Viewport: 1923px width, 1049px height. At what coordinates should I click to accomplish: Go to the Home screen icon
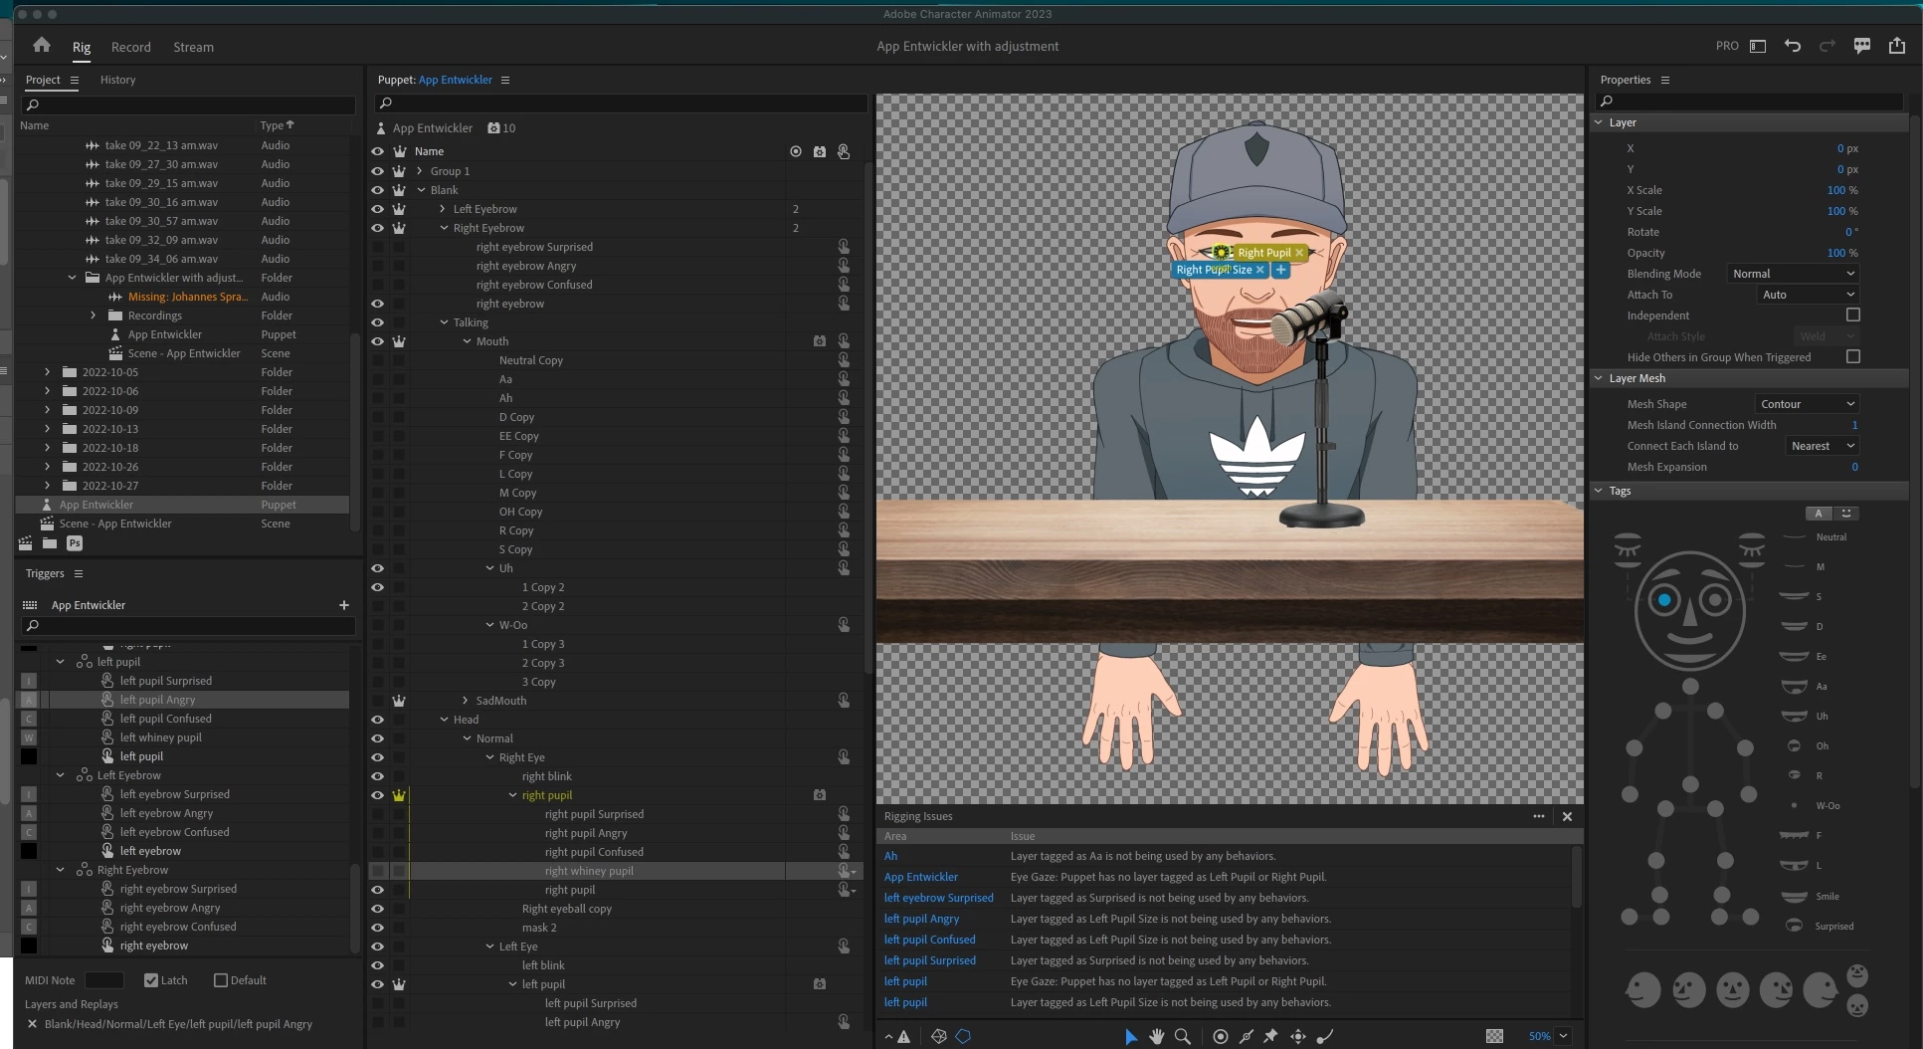[x=42, y=46]
